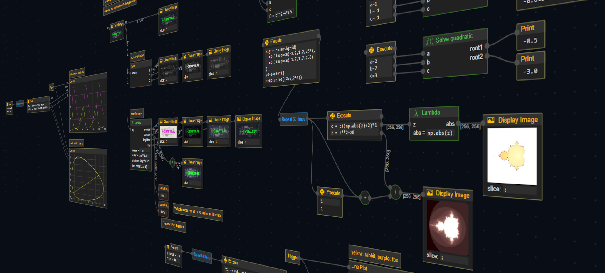Select the Print node showing -3.0

(531, 66)
